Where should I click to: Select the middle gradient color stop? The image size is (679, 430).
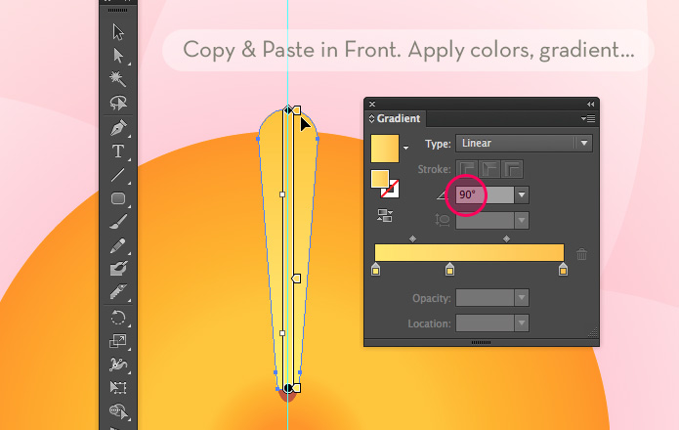click(x=449, y=269)
